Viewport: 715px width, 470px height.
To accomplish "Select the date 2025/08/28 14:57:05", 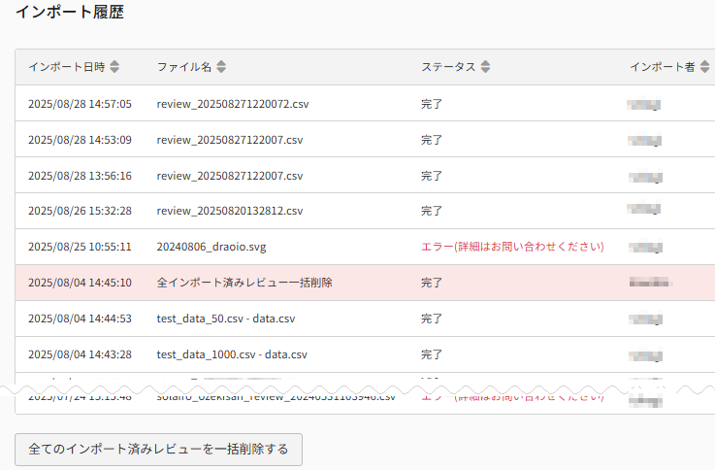I will 80,104.
